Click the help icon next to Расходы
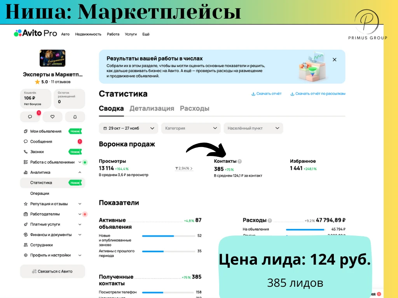 tap(270, 220)
